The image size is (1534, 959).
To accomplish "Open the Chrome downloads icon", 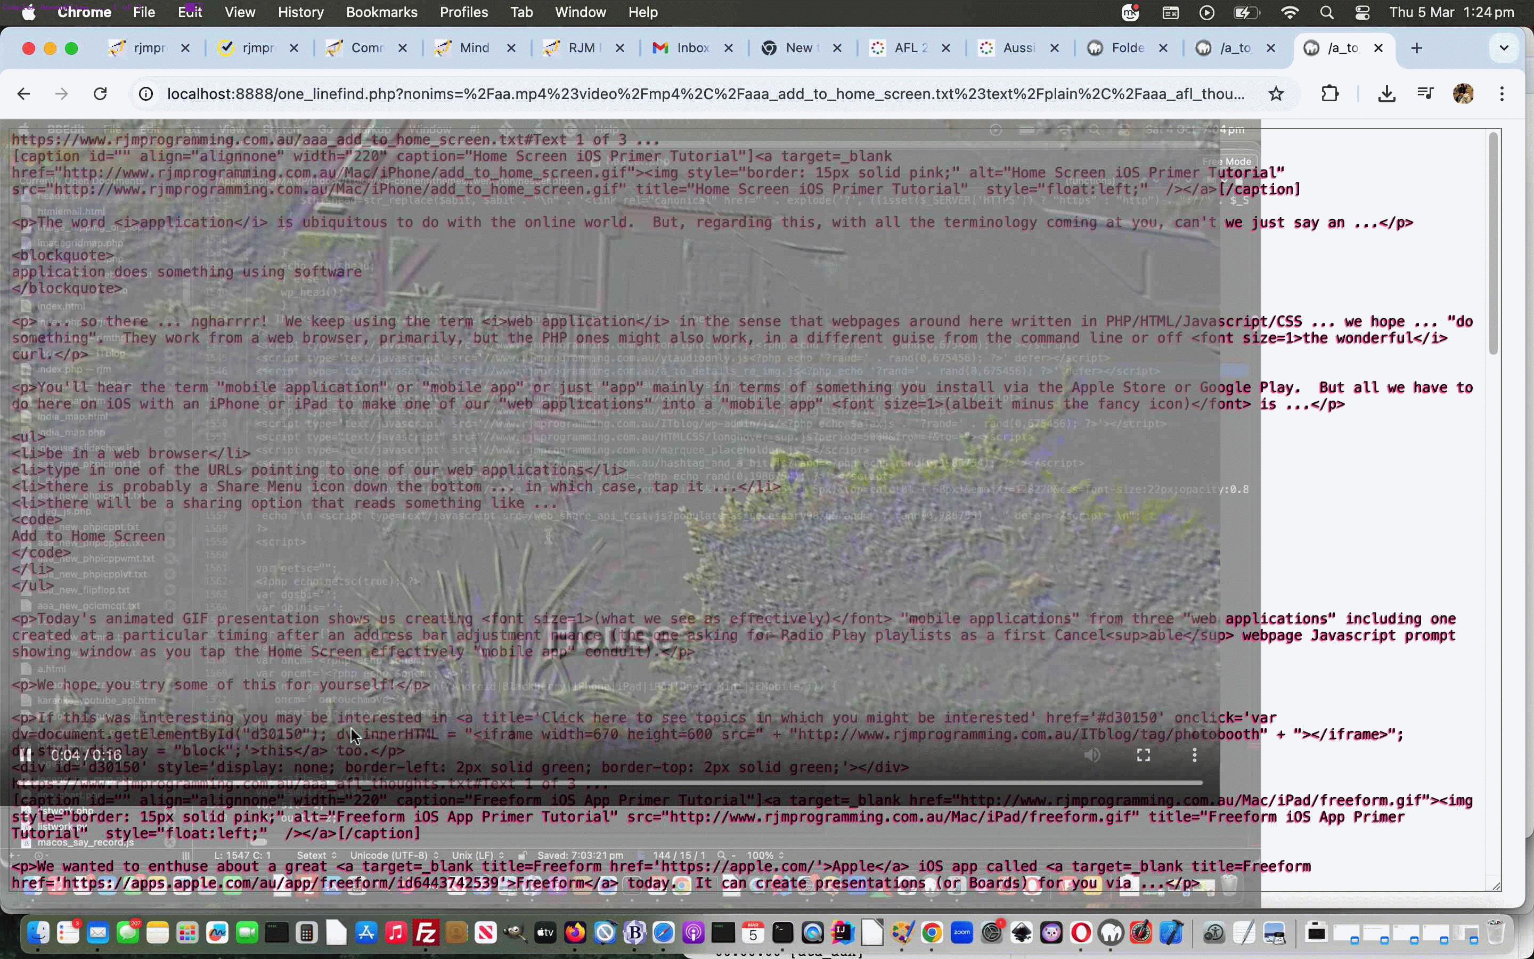I will point(1386,94).
